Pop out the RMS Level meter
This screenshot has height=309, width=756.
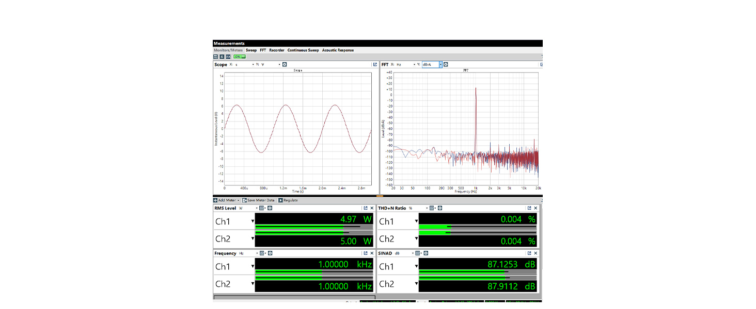click(366, 208)
